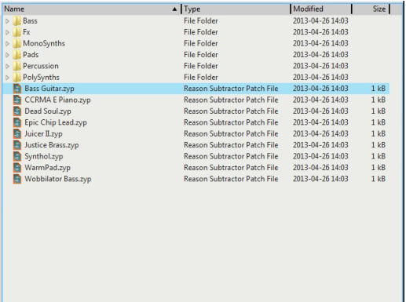Click the PolySynths folder icon
The image size is (406, 302).
(x=16, y=78)
